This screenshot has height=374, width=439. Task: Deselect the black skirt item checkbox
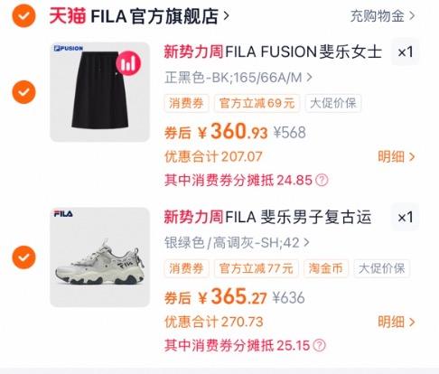23,92
